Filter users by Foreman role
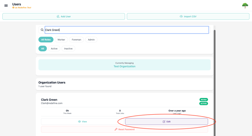Viewport: 252px width, 136px height. 76,40
